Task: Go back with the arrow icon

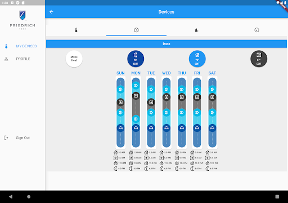Action: point(51,12)
